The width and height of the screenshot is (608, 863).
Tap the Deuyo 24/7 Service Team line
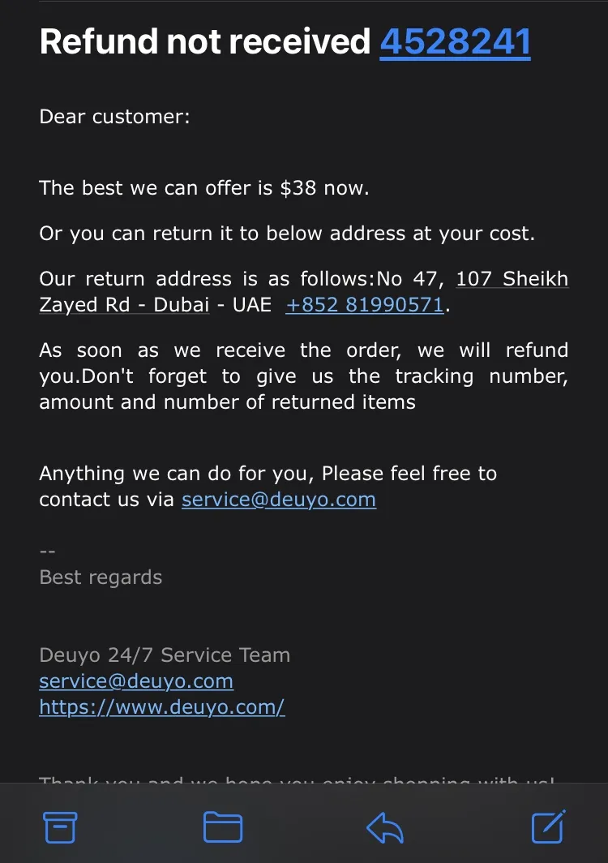click(165, 655)
